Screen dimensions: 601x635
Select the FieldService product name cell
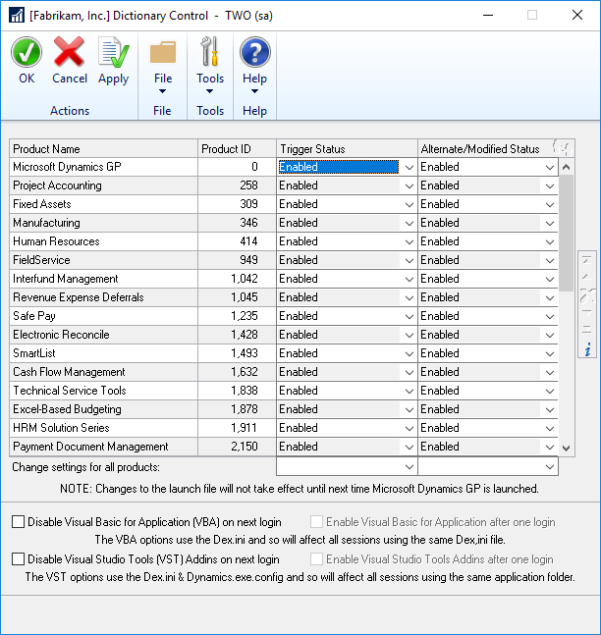(104, 260)
